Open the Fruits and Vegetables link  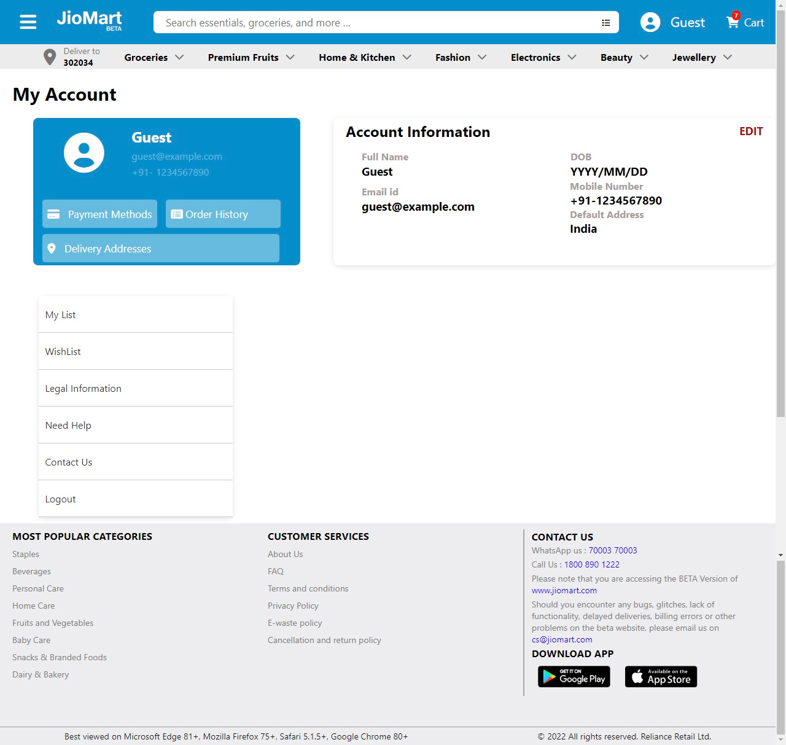click(x=53, y=623)
